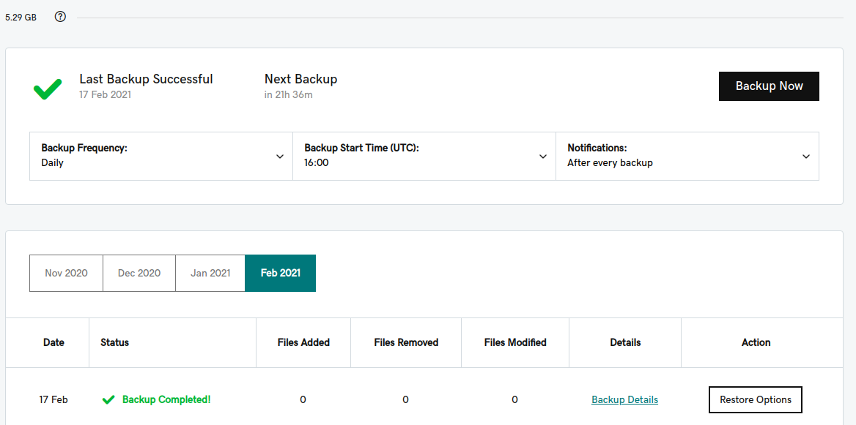Switch to the Dec 2020 tab

click(x=139, y=273)
